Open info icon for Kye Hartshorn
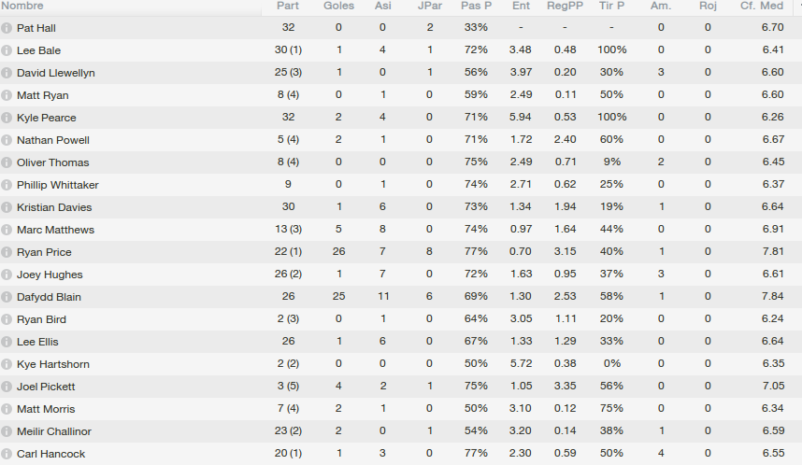The height and width of the screenshot is (465, 802). click(7, 364)
